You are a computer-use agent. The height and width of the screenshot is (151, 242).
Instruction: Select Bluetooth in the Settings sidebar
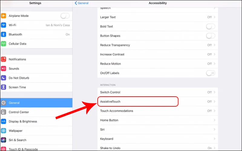(36, 34)
